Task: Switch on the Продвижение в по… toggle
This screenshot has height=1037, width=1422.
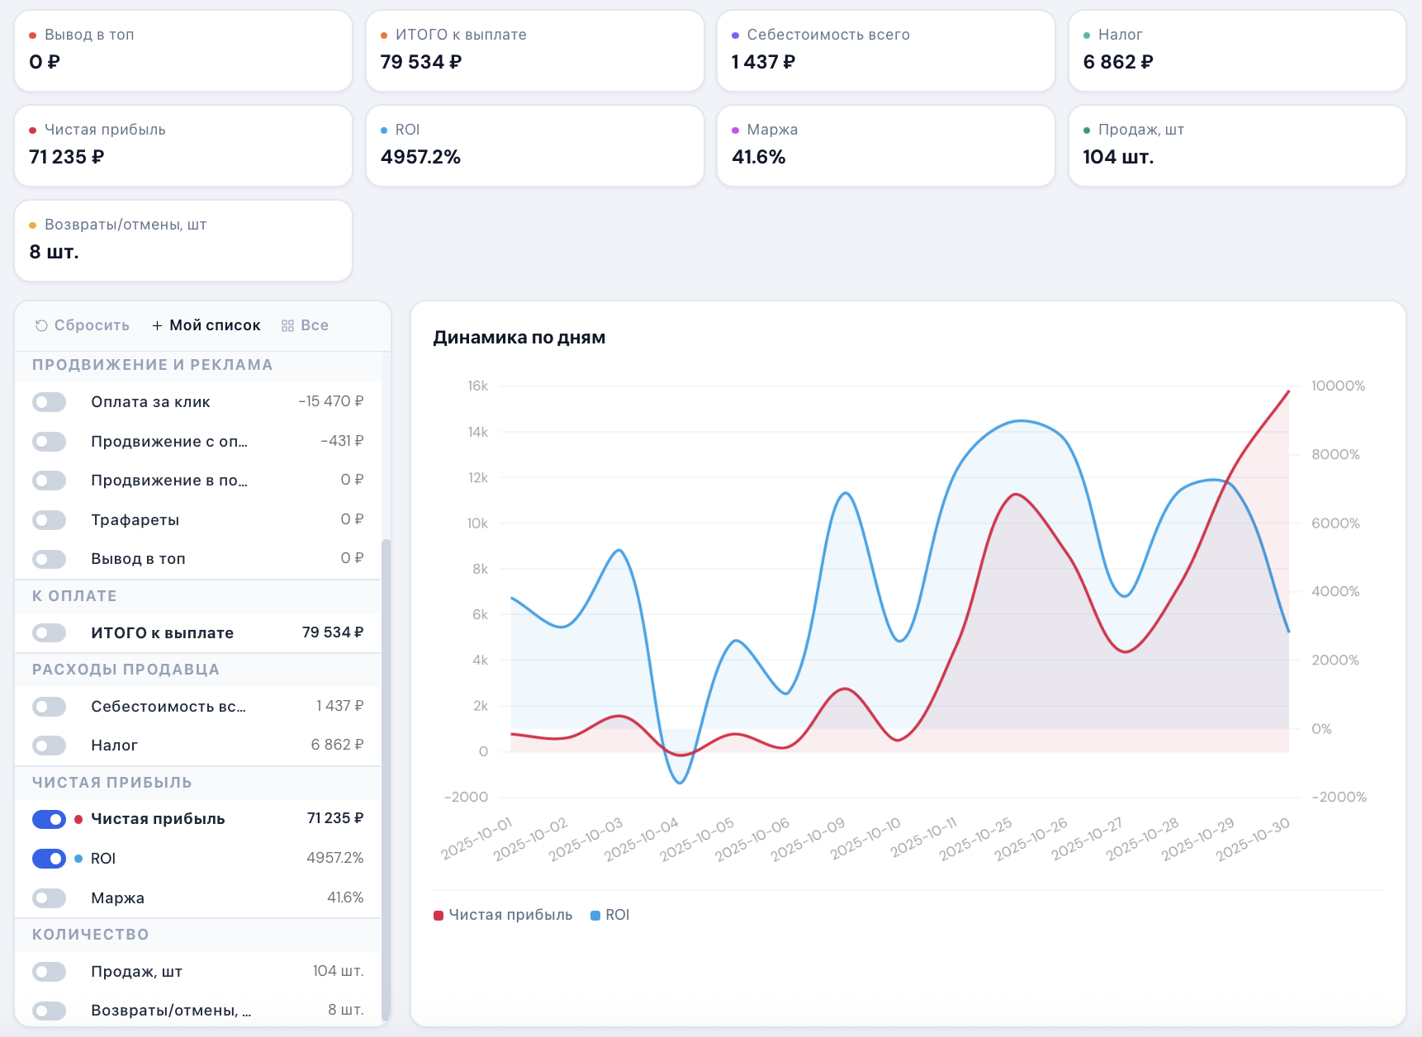Action: (50, 481)
